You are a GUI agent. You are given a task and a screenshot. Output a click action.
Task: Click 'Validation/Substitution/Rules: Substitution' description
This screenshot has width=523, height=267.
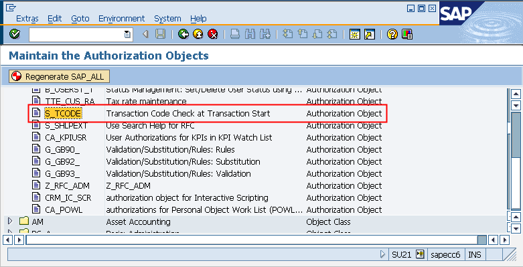click(183, 162)
